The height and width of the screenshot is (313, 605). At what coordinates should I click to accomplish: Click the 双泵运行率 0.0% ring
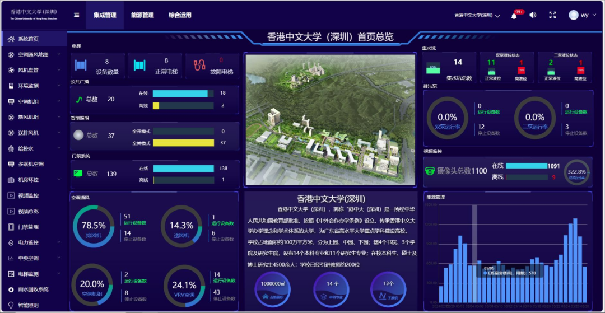pos(448,118)
